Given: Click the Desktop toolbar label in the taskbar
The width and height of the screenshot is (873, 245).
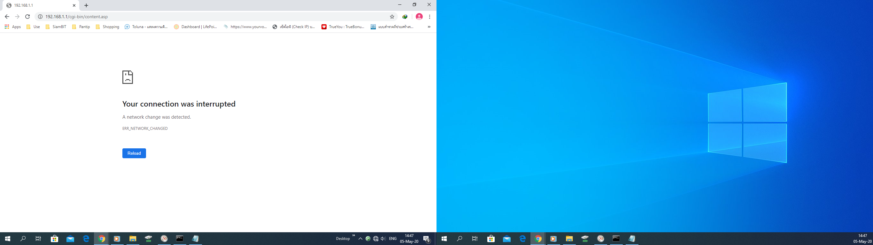Looking at the screenshot, I should pos(343,239).
